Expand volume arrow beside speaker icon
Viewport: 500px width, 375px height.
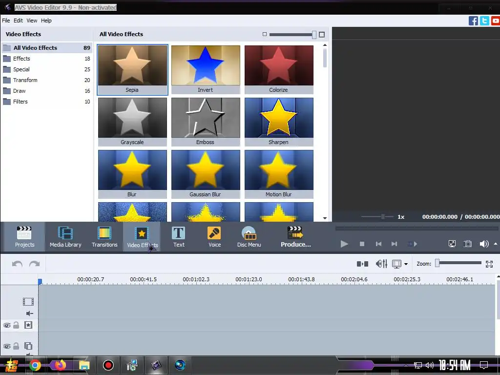496,244
